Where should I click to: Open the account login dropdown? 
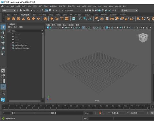point(129,11)
